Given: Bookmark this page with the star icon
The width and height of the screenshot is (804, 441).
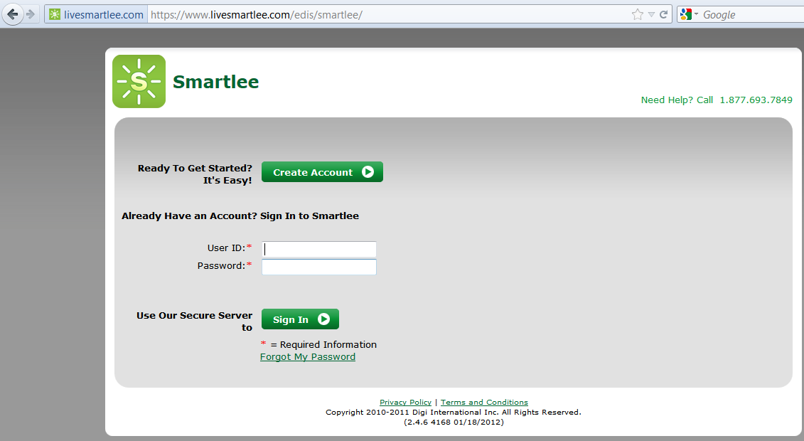Looking at the screenshot, I should pyautogui.click(x=637, y=14).
